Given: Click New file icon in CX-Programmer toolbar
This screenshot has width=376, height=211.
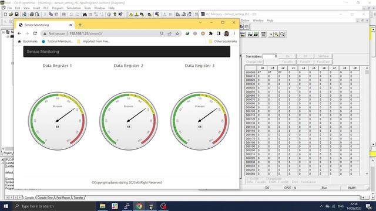Looking at the screenshot, I should click(5, 14).
